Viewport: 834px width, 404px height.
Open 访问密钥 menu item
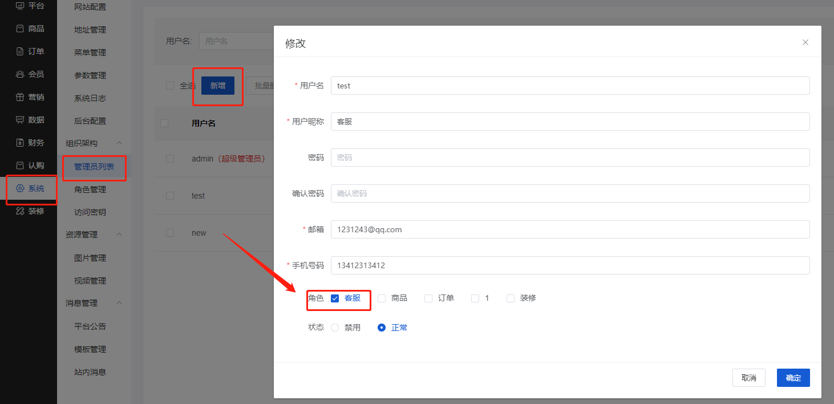(90, 212)
